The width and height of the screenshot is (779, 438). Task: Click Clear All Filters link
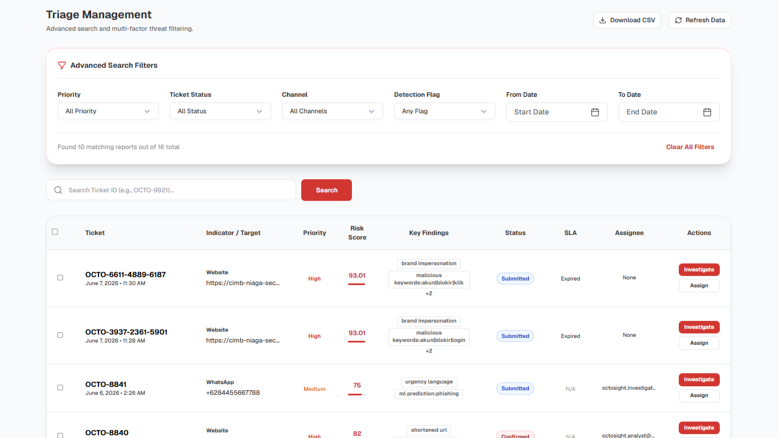pos(690,147)
